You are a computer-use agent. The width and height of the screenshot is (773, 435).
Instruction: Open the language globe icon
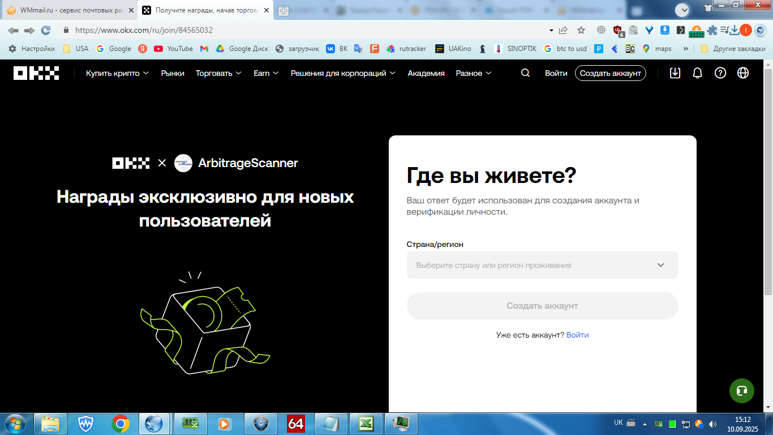(x=743, y=73)
